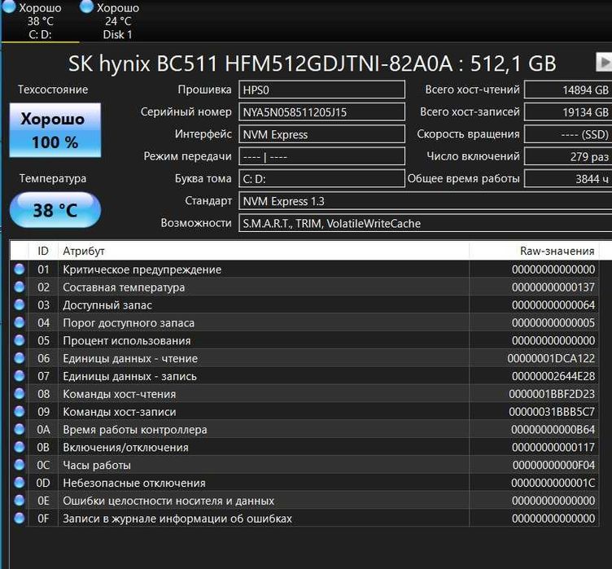
Task: Select the Включения/отключения attribute
Action: pos(125,447)
